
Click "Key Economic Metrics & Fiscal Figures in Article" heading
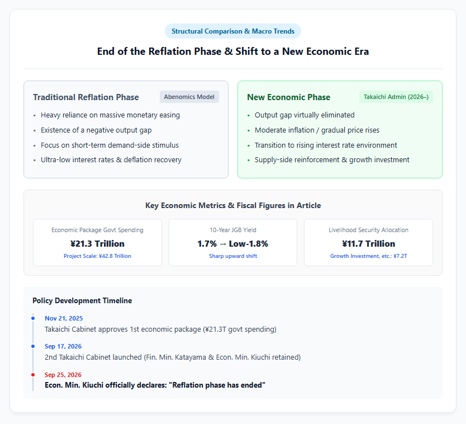point(233,206)
